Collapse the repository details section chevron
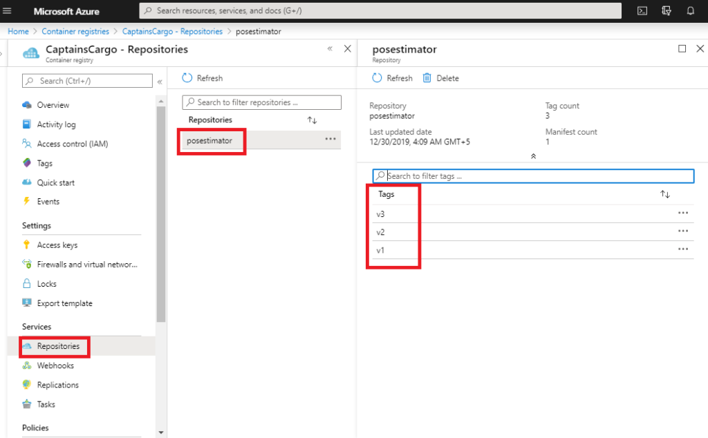The image size is (708, 438). pyautogui.click(x=532, y=156)
